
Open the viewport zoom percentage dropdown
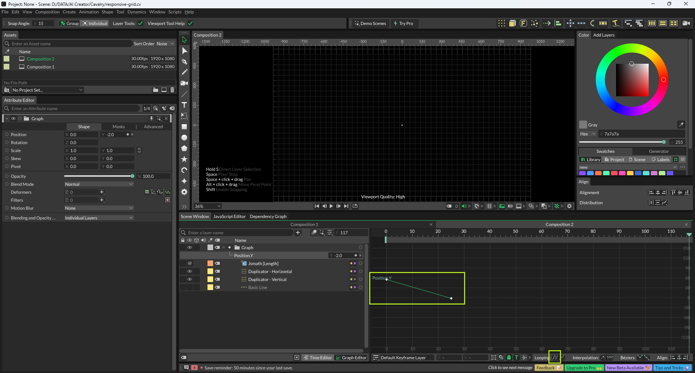[208, 206]
